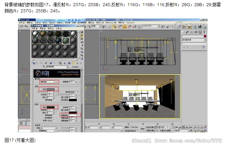This screenshot has height=146, width=231.
Task: Click the map button next to 折射 swatch
Action: [x=56, y=107]
